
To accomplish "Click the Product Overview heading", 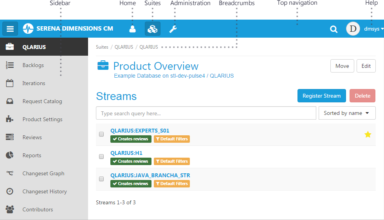I will coord(156,66).
